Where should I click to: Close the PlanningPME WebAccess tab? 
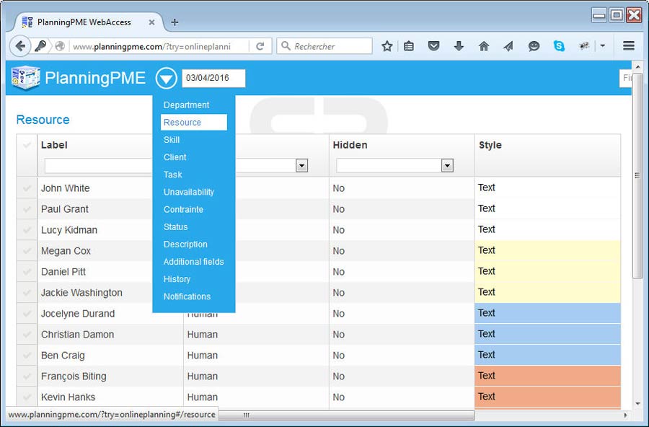[151, 22]
